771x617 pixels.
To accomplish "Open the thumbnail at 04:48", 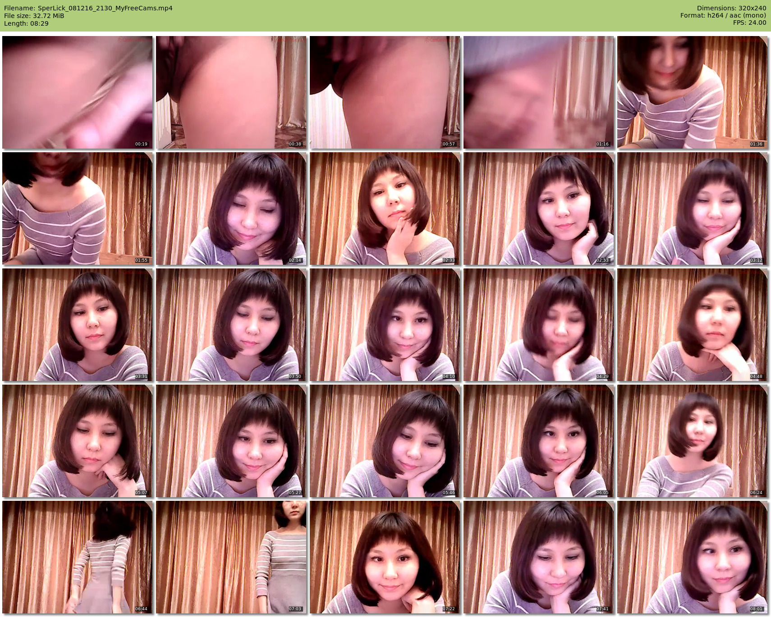I will coord(692,325).
